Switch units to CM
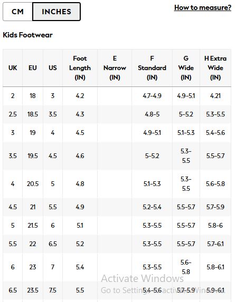The width and height of the screenshot is (236, 302). pos(17,12)
